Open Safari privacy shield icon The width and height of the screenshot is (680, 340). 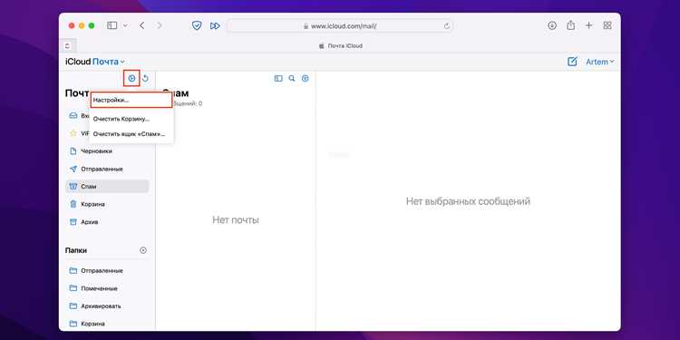(x=197, y=25)
